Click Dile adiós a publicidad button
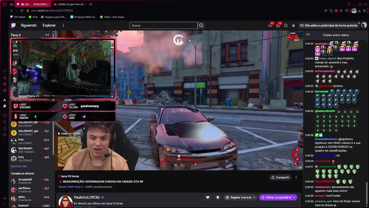This screenshot has width=369, height=208. (x=329, y=25)
